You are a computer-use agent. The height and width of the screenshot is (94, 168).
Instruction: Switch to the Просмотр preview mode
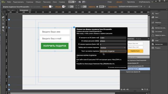(x=131, y=2)
